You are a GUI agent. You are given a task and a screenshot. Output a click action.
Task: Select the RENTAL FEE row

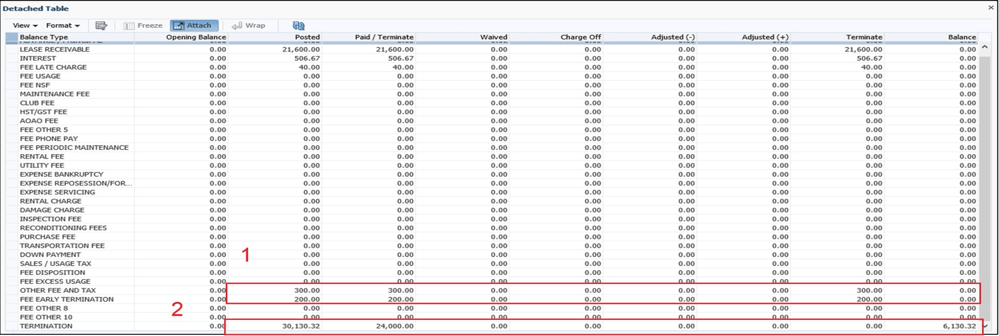tap(491, 157)
